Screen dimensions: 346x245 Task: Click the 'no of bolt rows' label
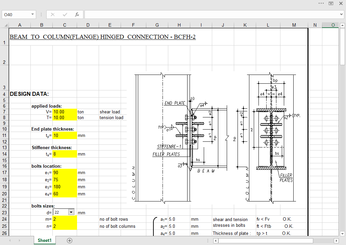(114, 219)
